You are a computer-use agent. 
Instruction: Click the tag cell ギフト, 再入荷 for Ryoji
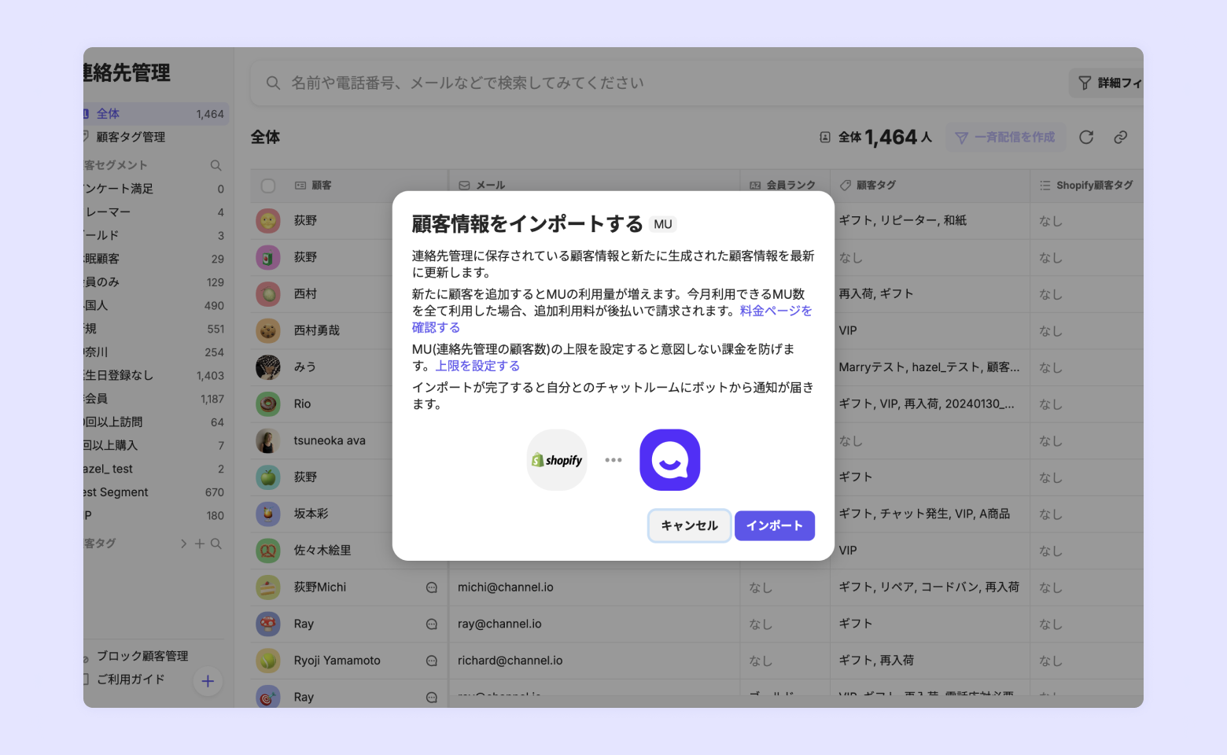pos(876,661)
